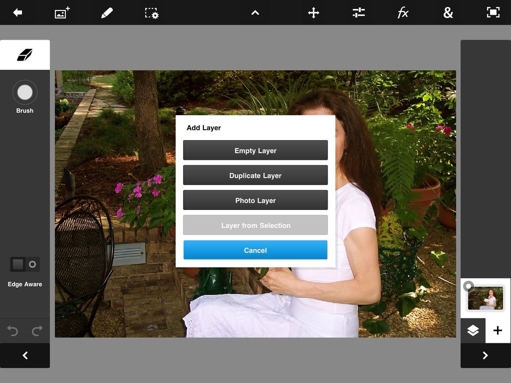511x383 pixels.
Task: Open the fx effects menu
Action: [x=403, y=13]
